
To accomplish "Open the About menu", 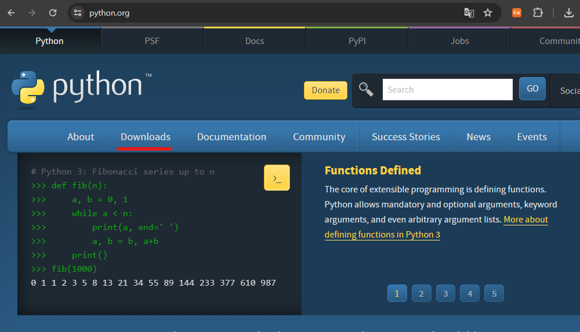I will pyautogui.click(x=81, y=137).
